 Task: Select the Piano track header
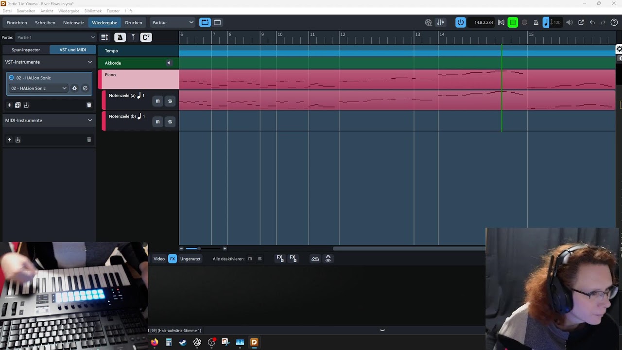[x=138, y=79]
